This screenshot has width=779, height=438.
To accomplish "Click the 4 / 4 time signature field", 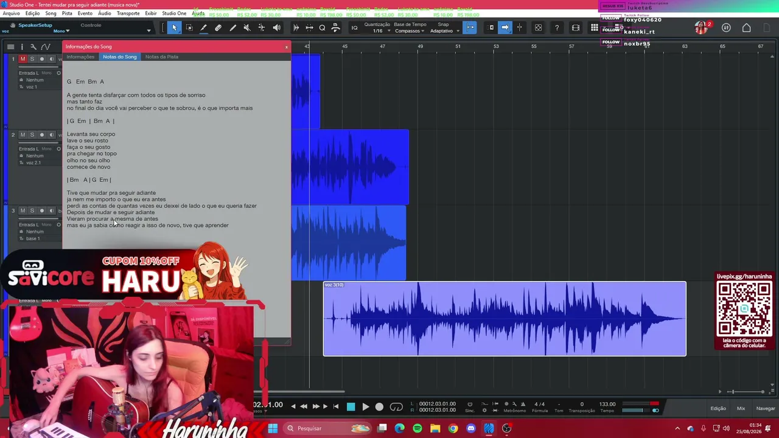I will [540, 404].
